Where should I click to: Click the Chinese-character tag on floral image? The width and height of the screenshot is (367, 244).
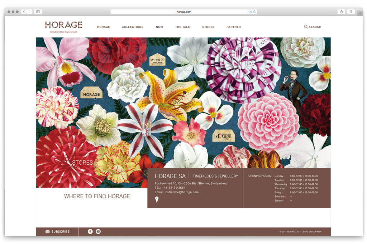(157, 60)
